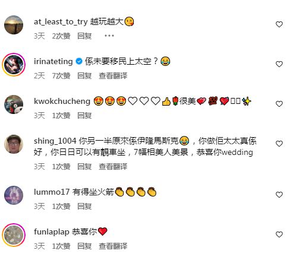Open at_least_to_try's profile from username
The width and height of the screenshot is (287, 260).
[x=61, y=22]
